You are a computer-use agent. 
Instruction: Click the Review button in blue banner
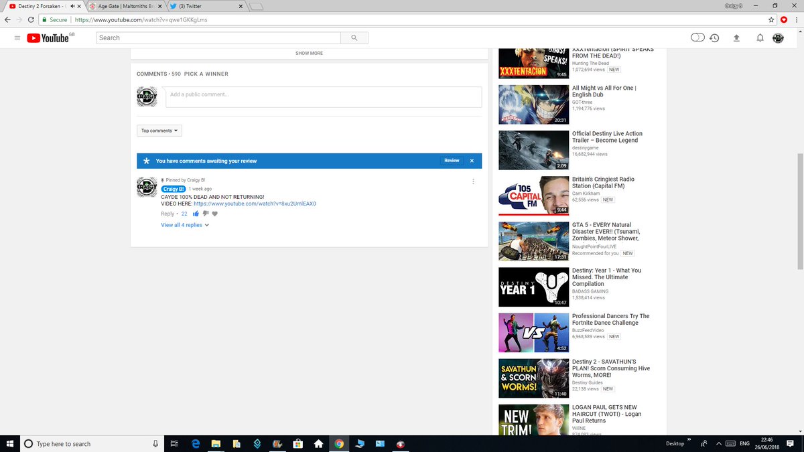coord(452,161)
